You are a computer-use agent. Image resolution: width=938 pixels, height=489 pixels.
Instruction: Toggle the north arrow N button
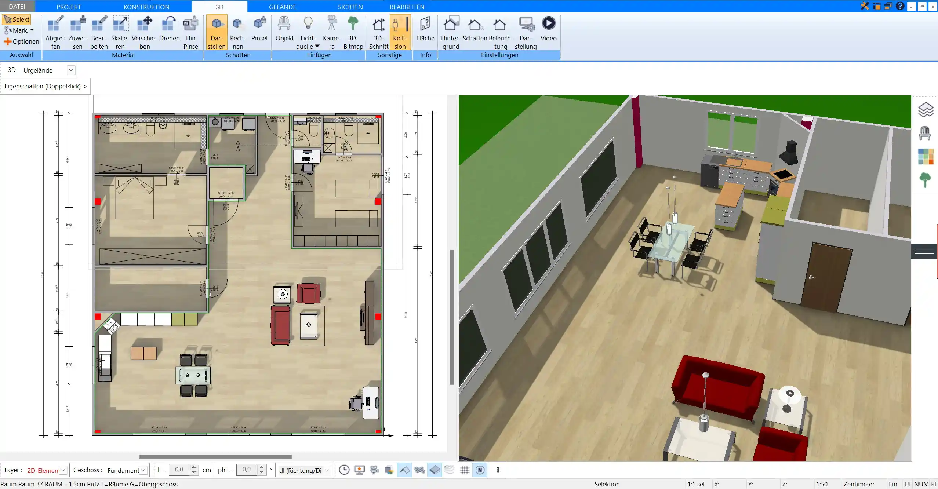click(x=480, y=470)
